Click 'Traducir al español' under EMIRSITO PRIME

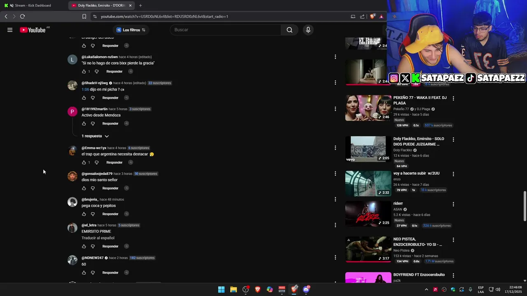[x=98, y=238]
